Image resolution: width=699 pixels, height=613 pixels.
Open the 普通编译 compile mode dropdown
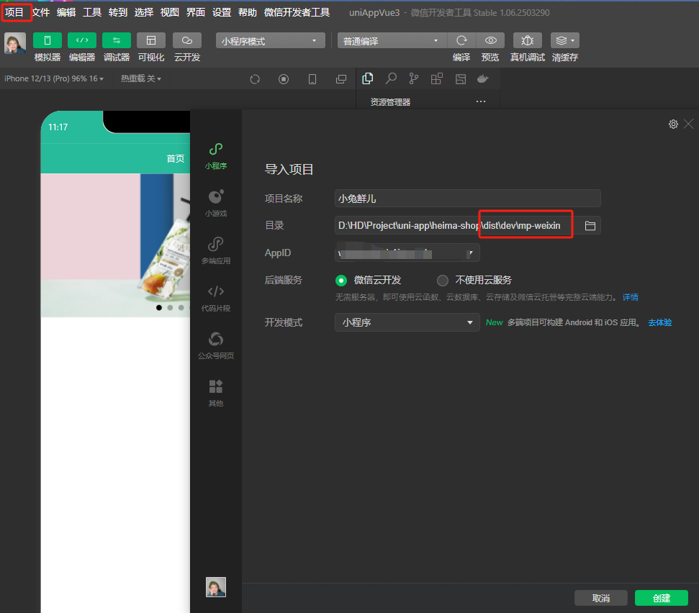point(392,40)
